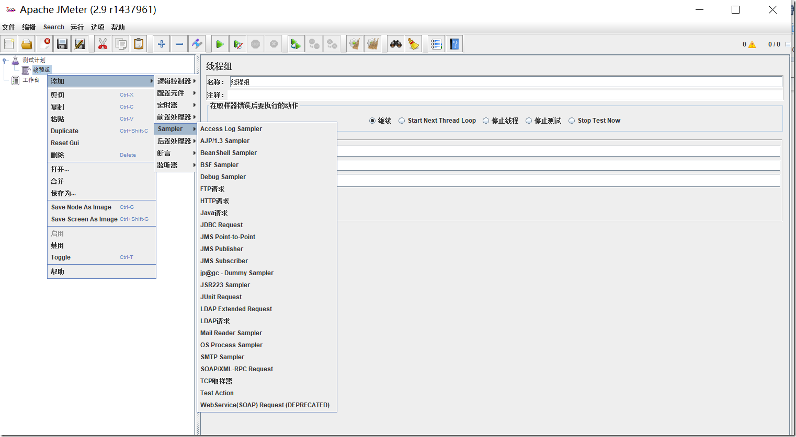Cut with the scissors icon
The height and width of the screenshot is (437, 796).
(x=103, y=44)
